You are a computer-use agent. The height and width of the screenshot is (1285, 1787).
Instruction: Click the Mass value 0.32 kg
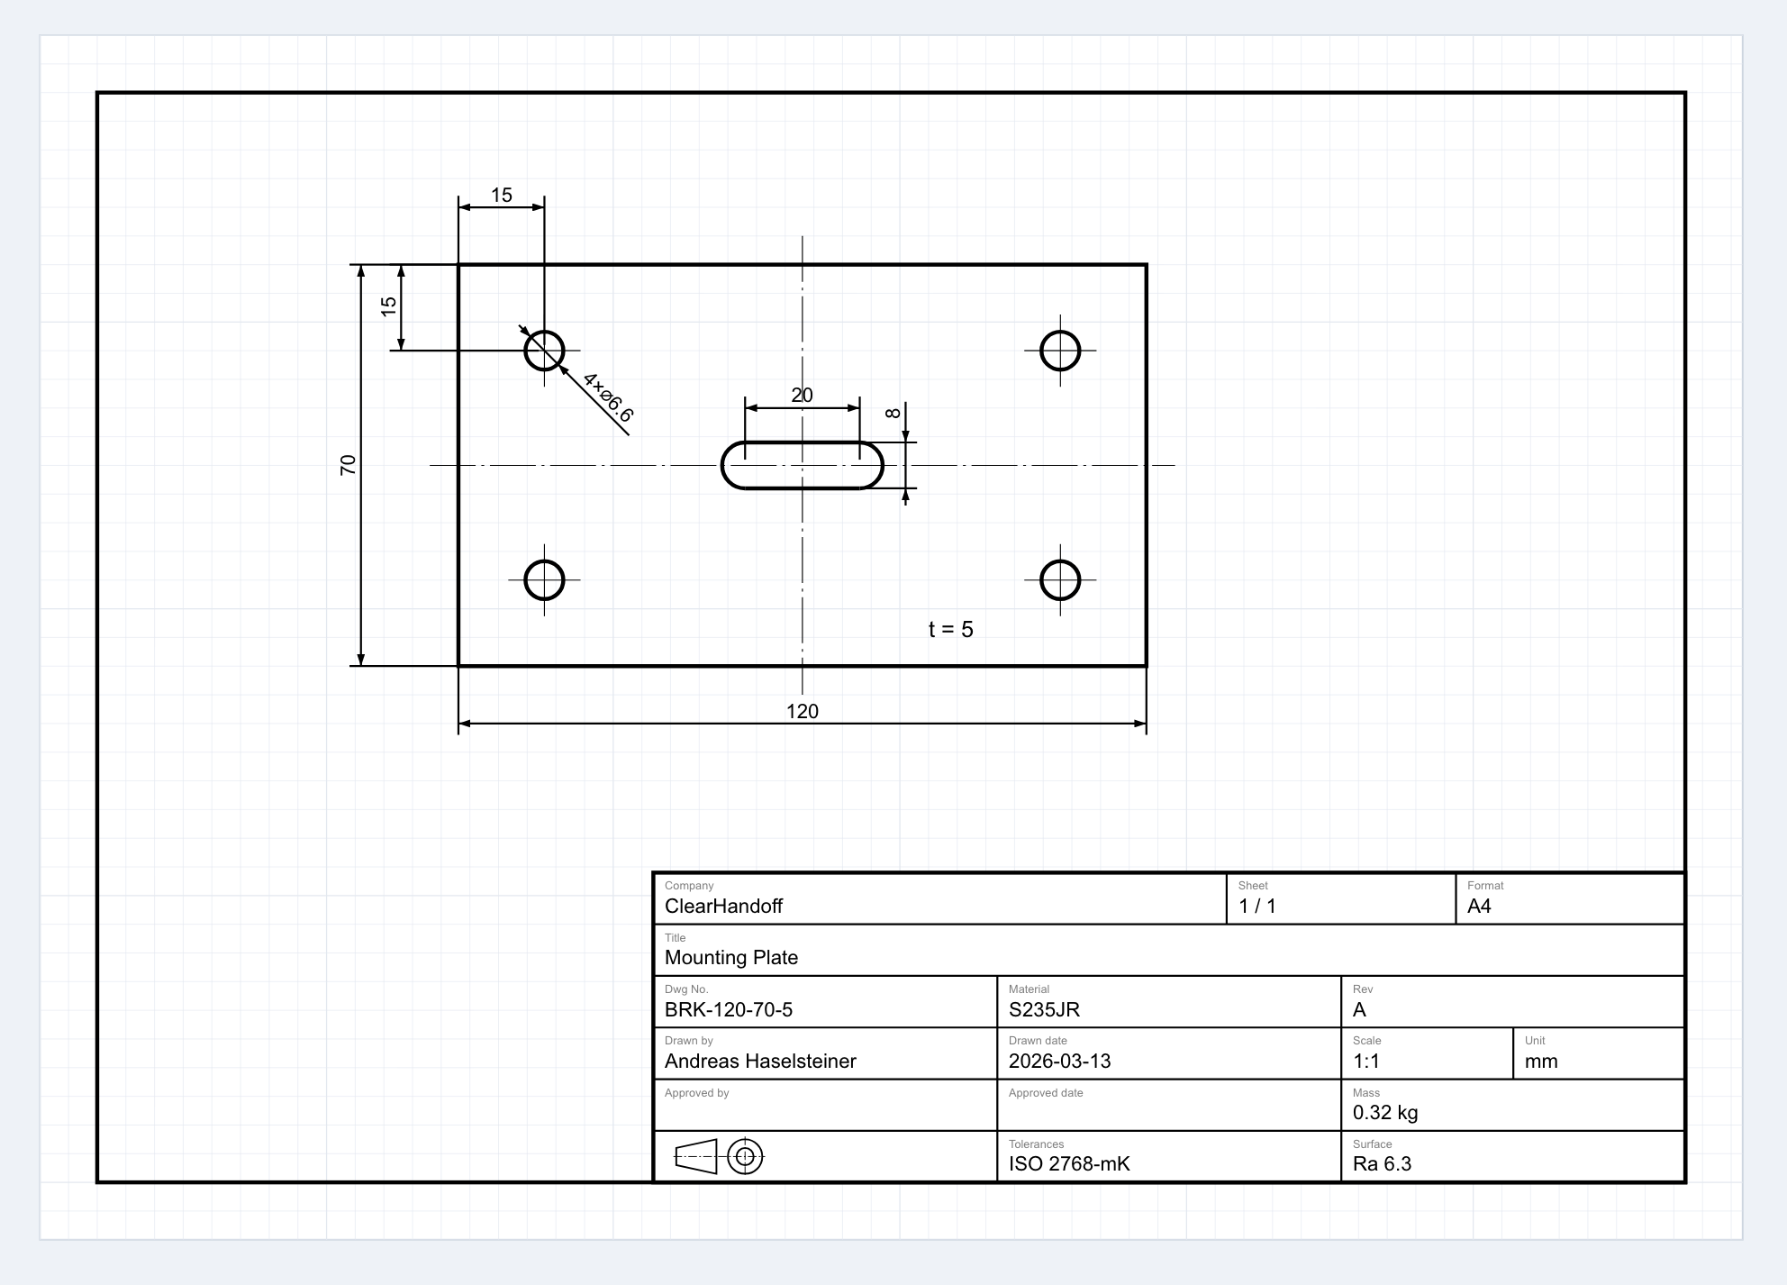[x=1385, y=1112]
